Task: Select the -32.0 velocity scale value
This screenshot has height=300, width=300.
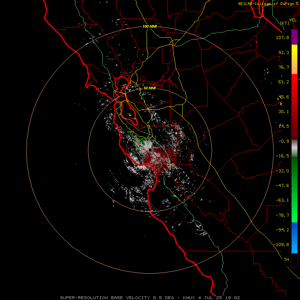Action: (x=282, y=171)
